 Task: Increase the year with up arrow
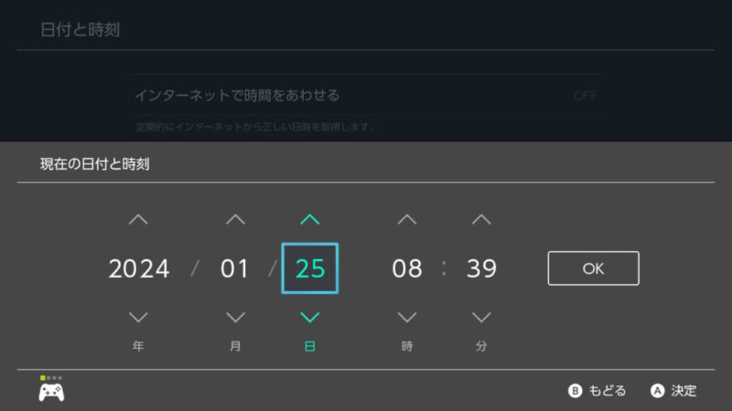[138, 219]
